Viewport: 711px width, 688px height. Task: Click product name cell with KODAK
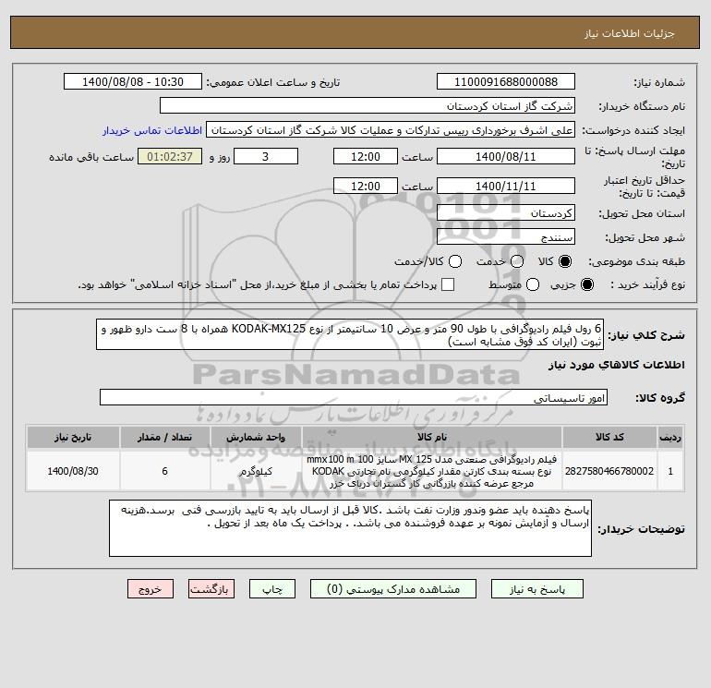(432, 471)
